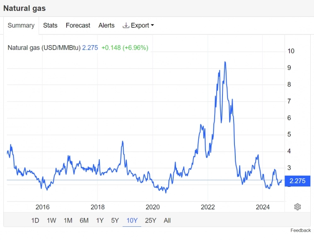Click the 2.275 current price label
The height and width of the screenshot is (240, 314).
[x=297, y=181]
